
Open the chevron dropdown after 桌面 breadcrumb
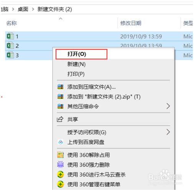point(33,9)
